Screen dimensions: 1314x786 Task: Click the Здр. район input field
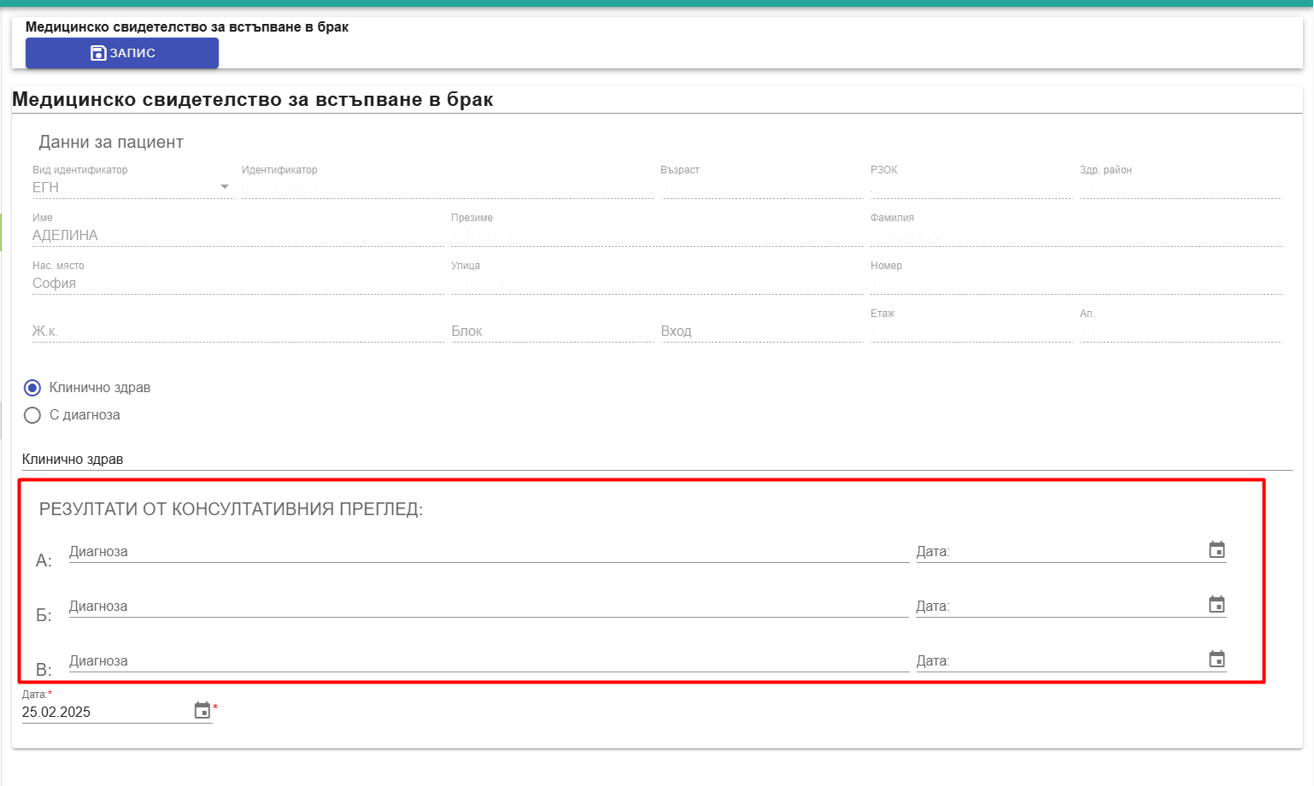pyautogui.click(x=1181, y=187)
